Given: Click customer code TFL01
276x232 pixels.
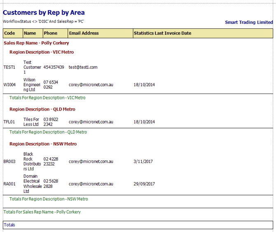Looking at the screenshot, I should [9, 122].
